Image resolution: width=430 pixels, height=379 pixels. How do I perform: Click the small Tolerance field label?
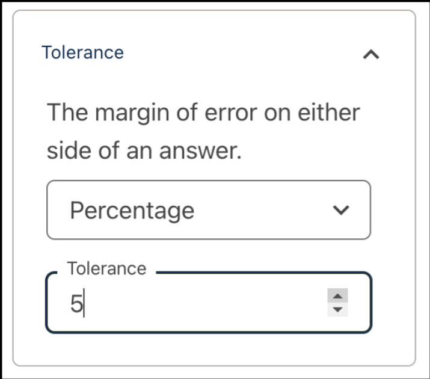(106, 268)
